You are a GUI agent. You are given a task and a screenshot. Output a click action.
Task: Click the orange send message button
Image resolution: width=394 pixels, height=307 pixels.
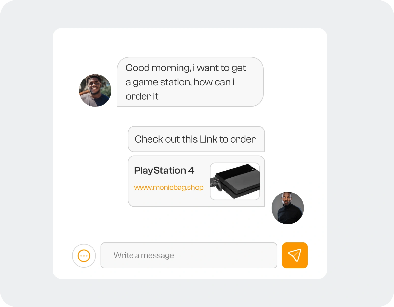[295, 255]
